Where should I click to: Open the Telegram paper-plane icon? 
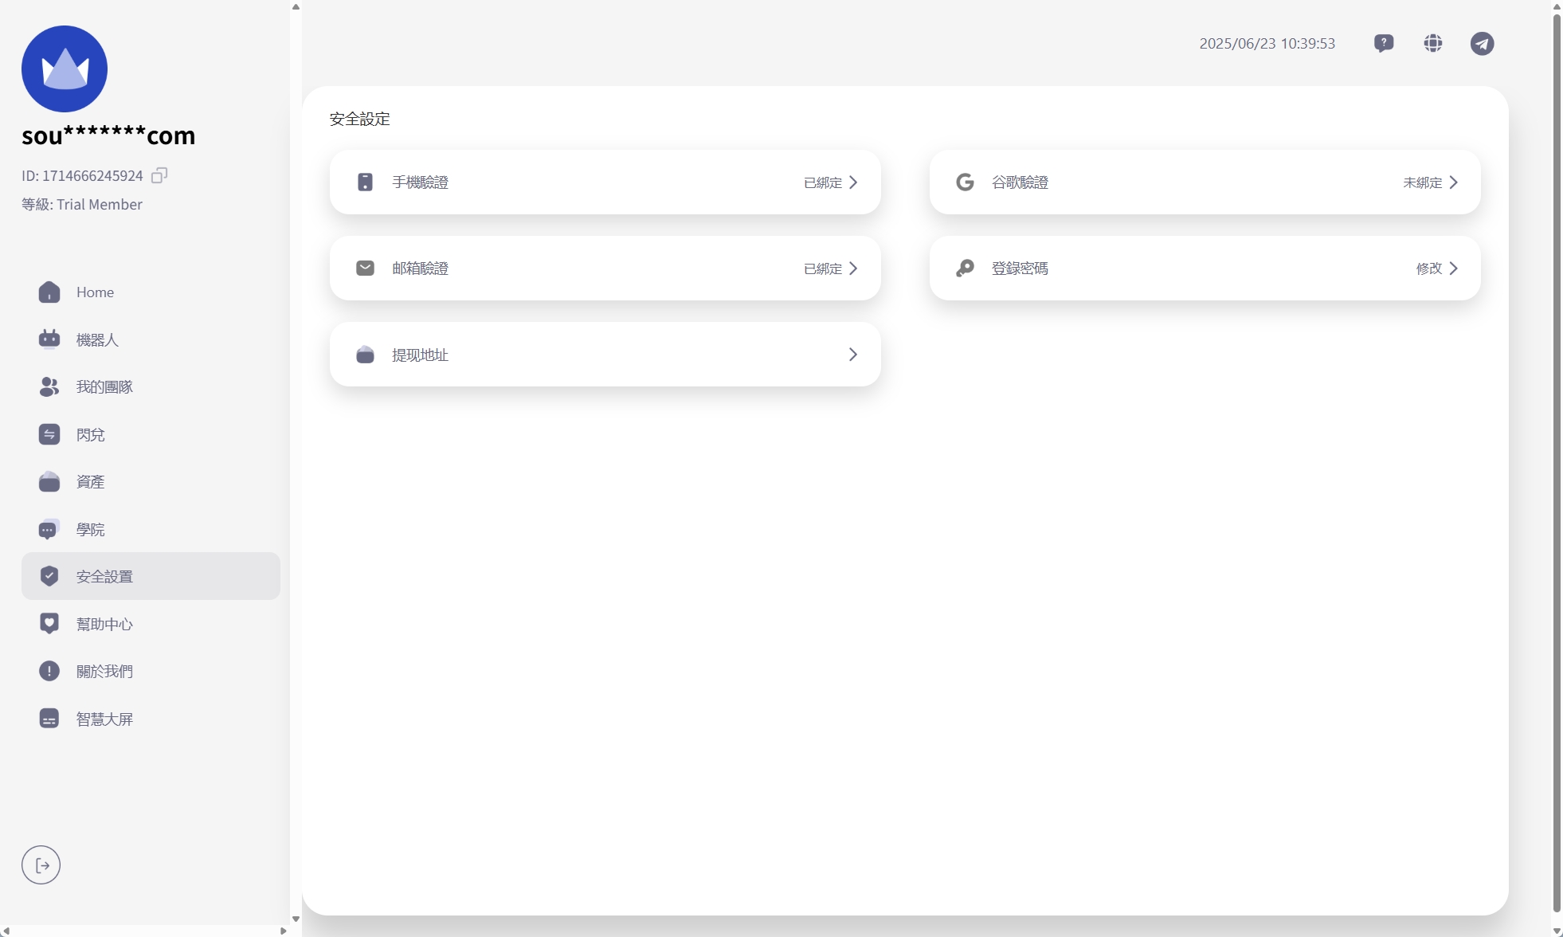click(x=1482, y=43)
